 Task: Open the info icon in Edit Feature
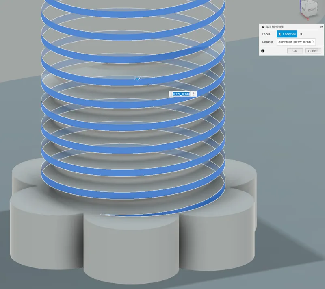tap(263, 51)
